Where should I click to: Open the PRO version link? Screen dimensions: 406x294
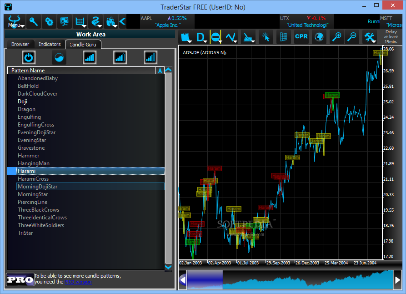coord(78,282)
